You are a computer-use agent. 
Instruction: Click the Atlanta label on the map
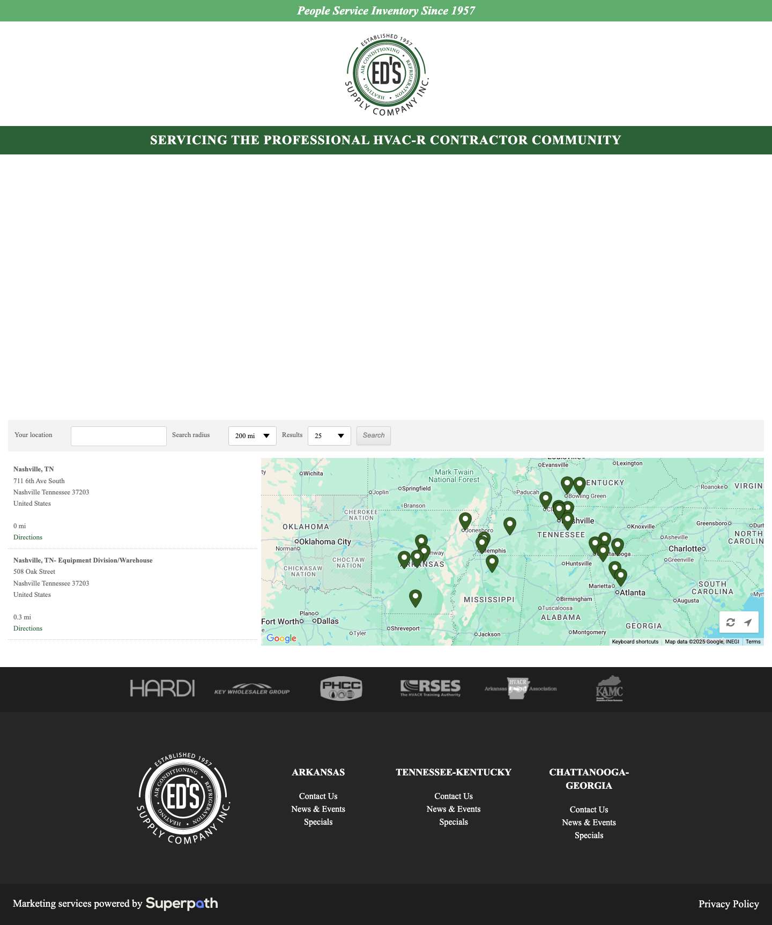pos(633,593)
